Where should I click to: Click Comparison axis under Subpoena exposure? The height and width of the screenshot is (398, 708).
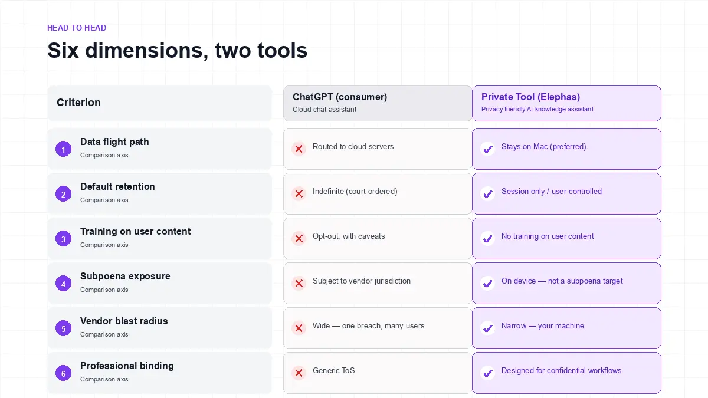pyautogui.click(x=104, y=290)
